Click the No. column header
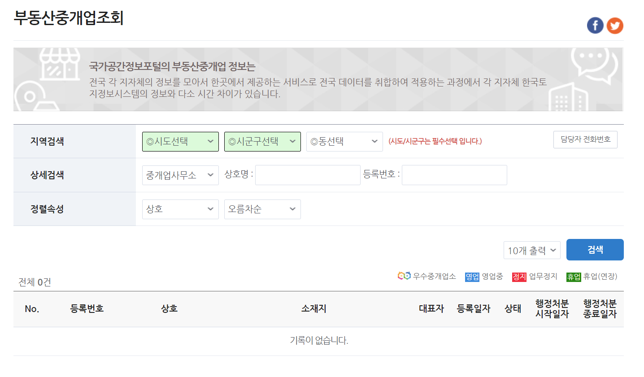Image resolution: width=644 pixels, height=377 pixels. [x=32, y=309]
